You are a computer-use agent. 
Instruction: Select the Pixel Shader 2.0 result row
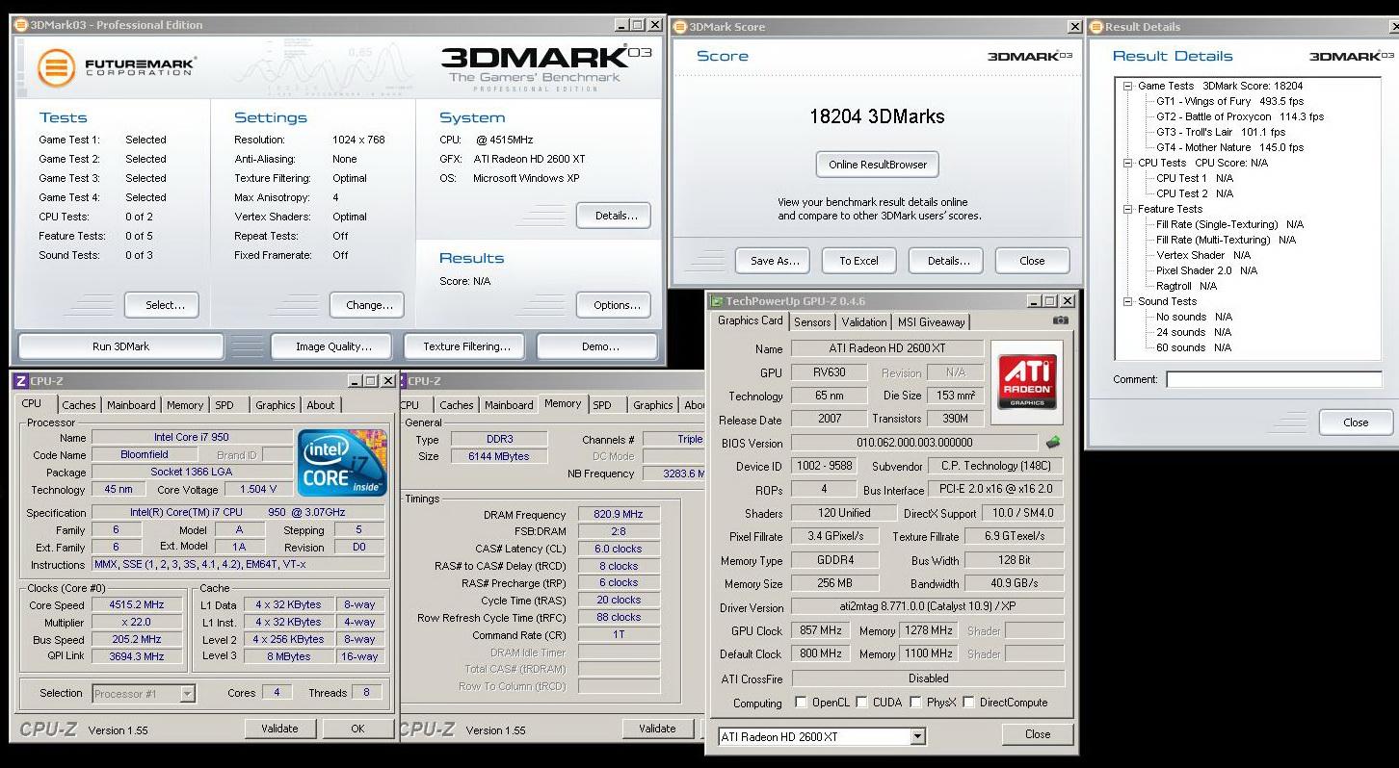click(1207, 270)
